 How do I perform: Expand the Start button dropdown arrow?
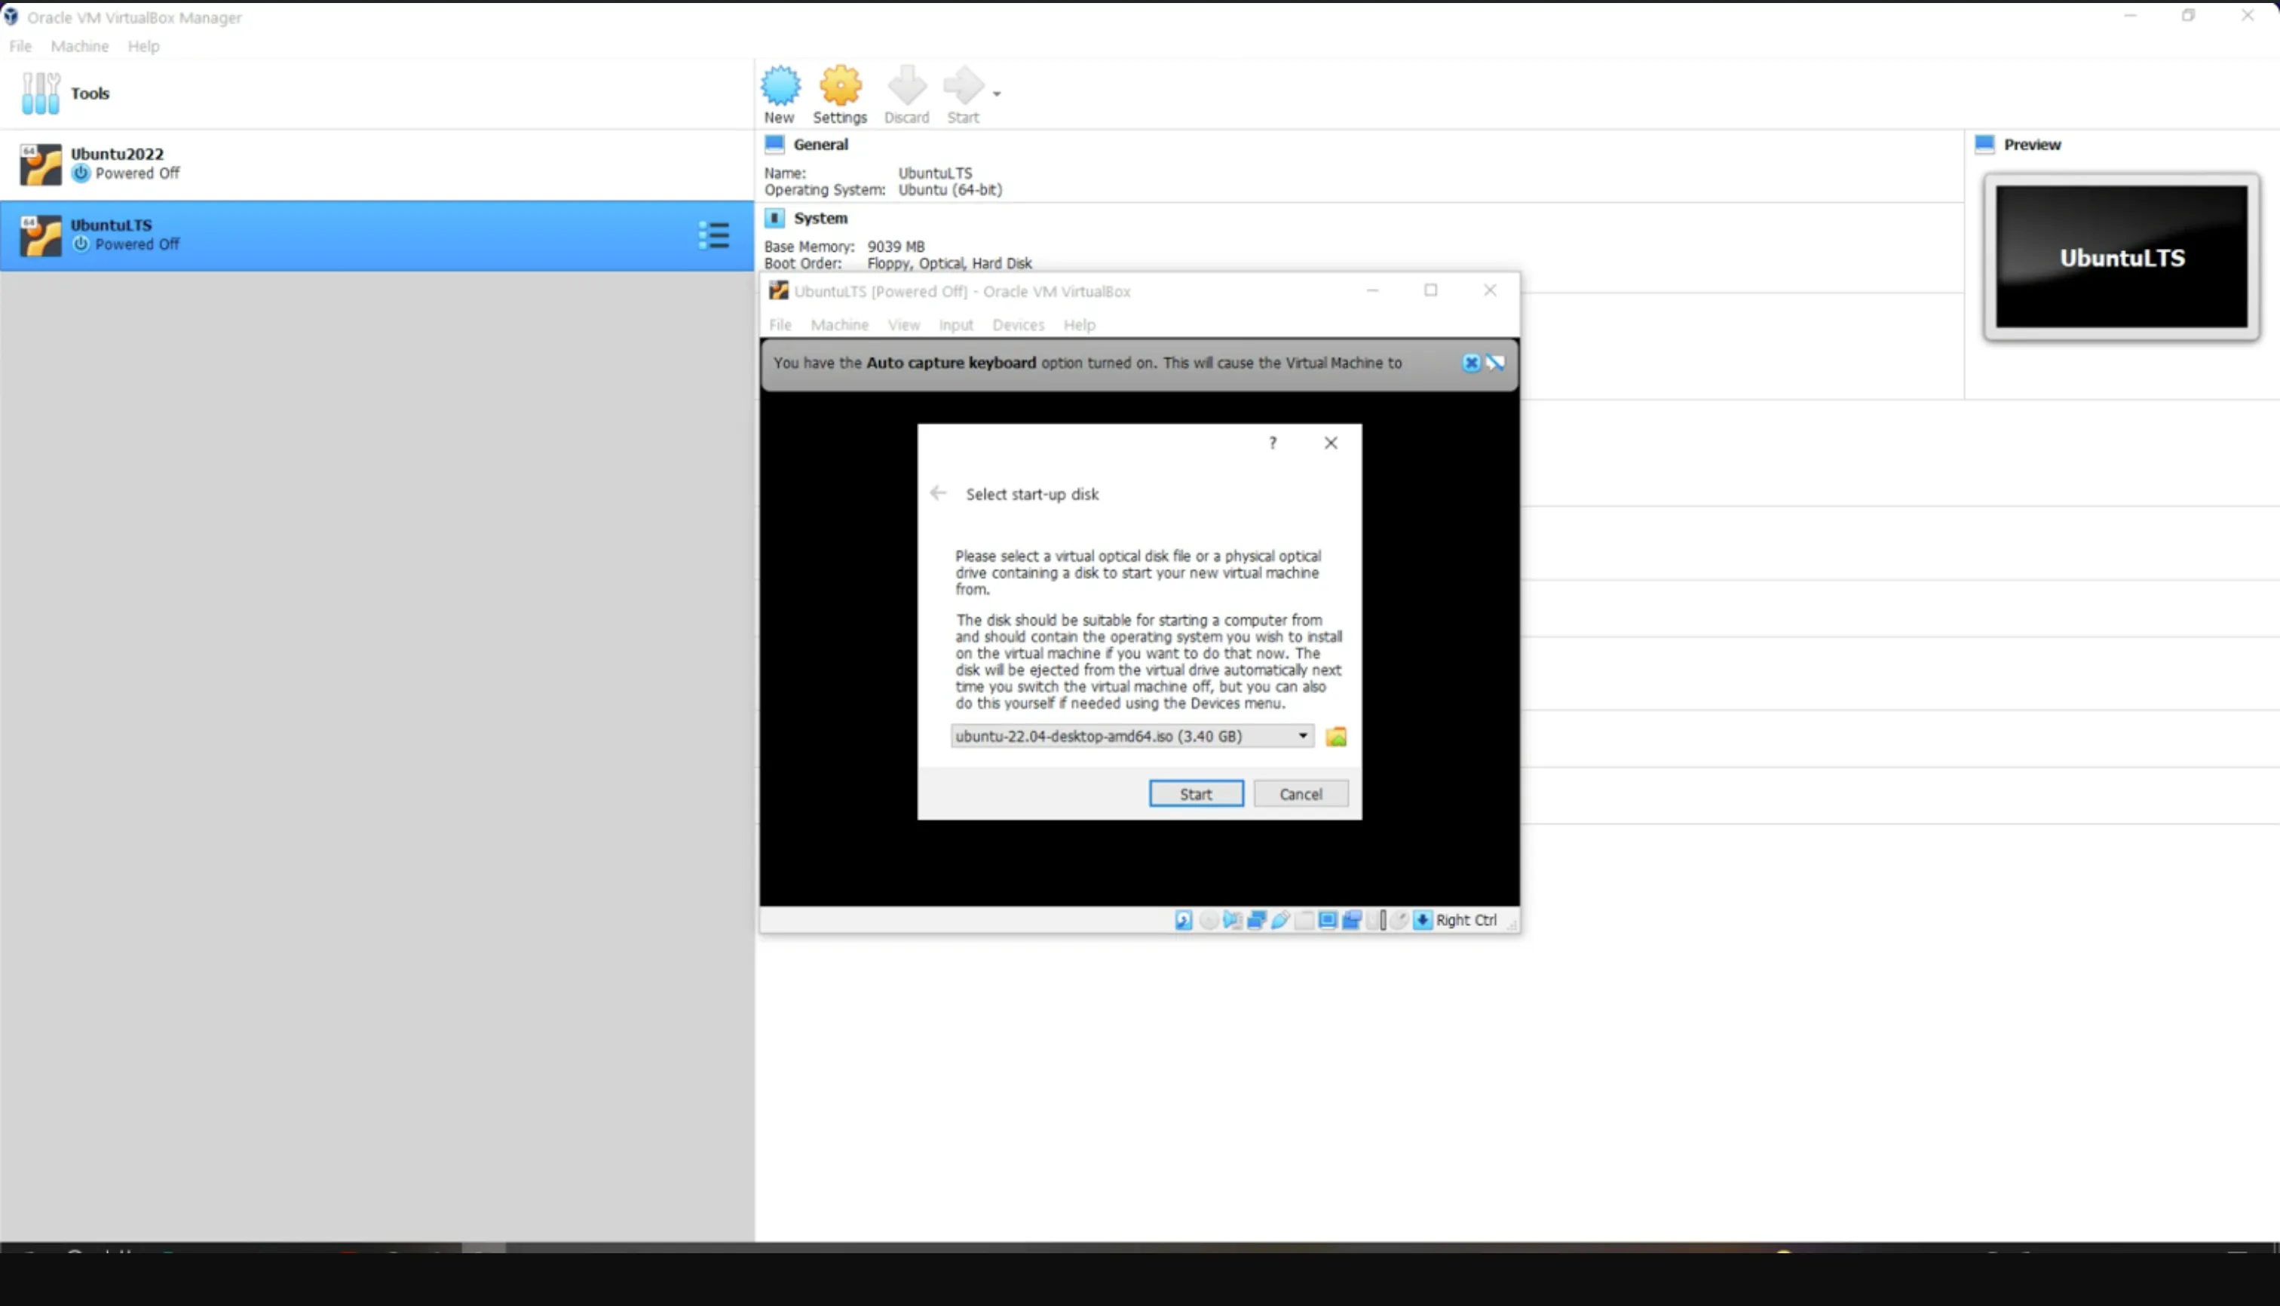[997, 94]
